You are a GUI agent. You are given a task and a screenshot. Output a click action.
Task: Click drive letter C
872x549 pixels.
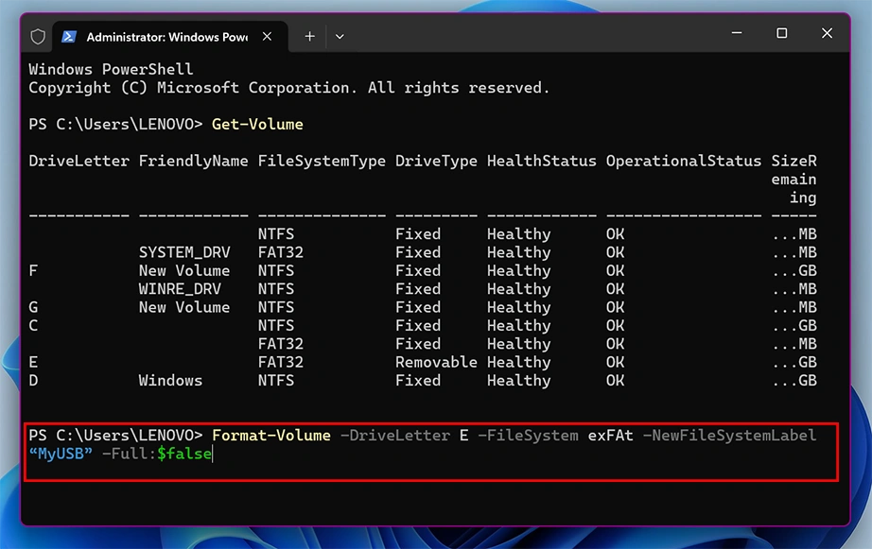coord(33,326)
